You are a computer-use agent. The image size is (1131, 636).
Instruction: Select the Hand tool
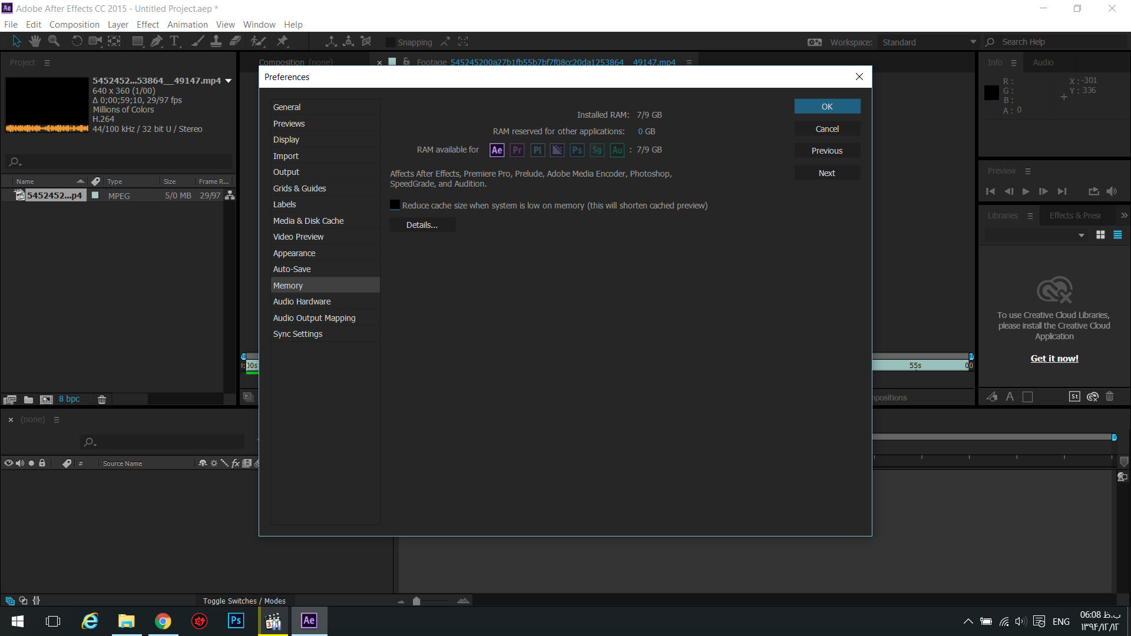[35, 41]
